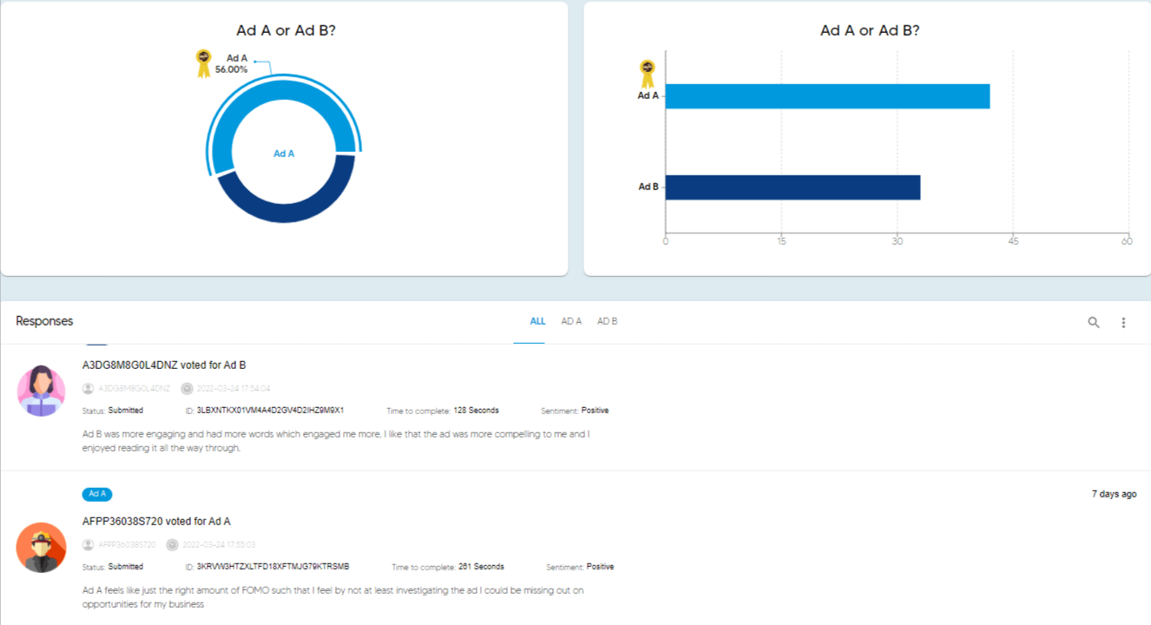Click the Ad A label inside the donut chart
Image resolution: width=1151 pixels, height=625 pixels.
pyautogui.click(x=283, y=153)
